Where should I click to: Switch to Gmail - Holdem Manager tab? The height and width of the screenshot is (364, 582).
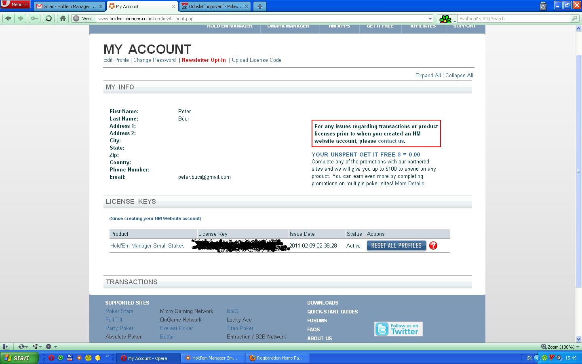tap(70, 6)
